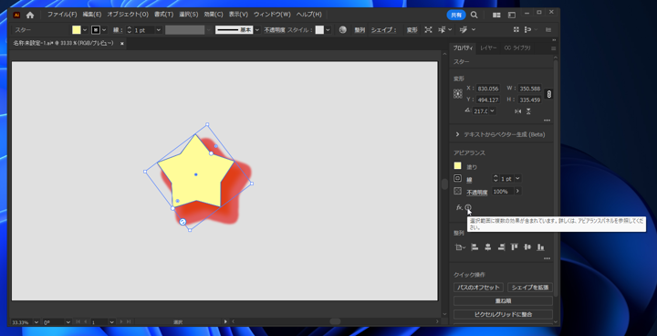Click the 変形 button in control bar
This screenshot has width=657, height=336.
point(412,30)
